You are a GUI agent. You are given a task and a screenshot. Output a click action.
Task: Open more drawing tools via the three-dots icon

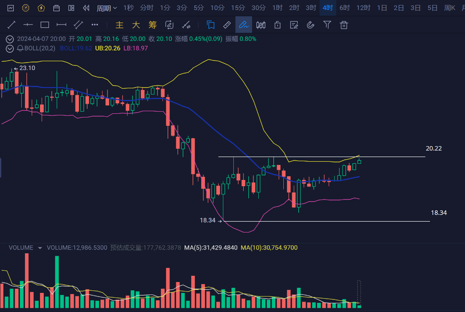pos(95,25)
